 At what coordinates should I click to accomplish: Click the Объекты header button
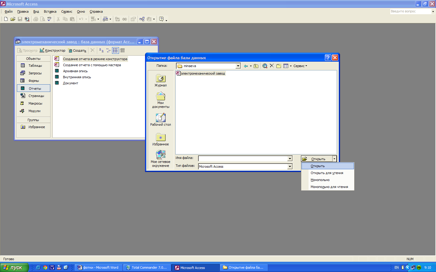33,59
